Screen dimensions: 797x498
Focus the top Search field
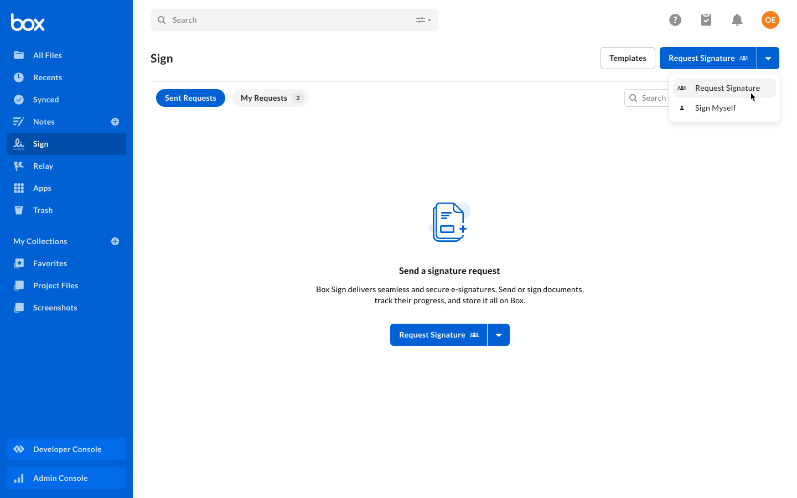[288, 20]
